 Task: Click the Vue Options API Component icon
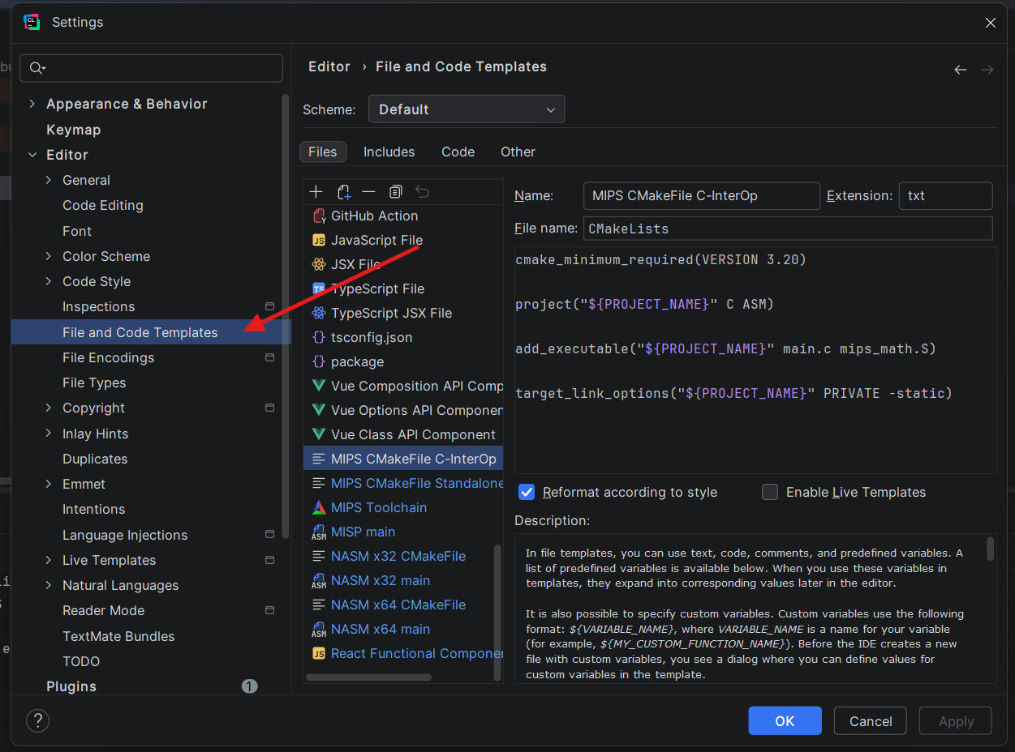(319, 410)
